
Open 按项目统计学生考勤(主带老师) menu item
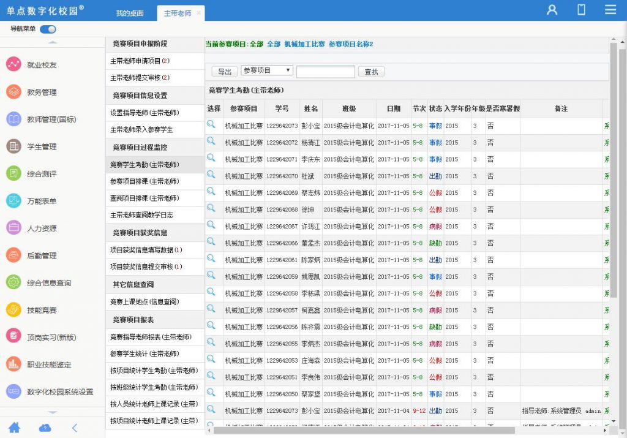coord(155,371)
